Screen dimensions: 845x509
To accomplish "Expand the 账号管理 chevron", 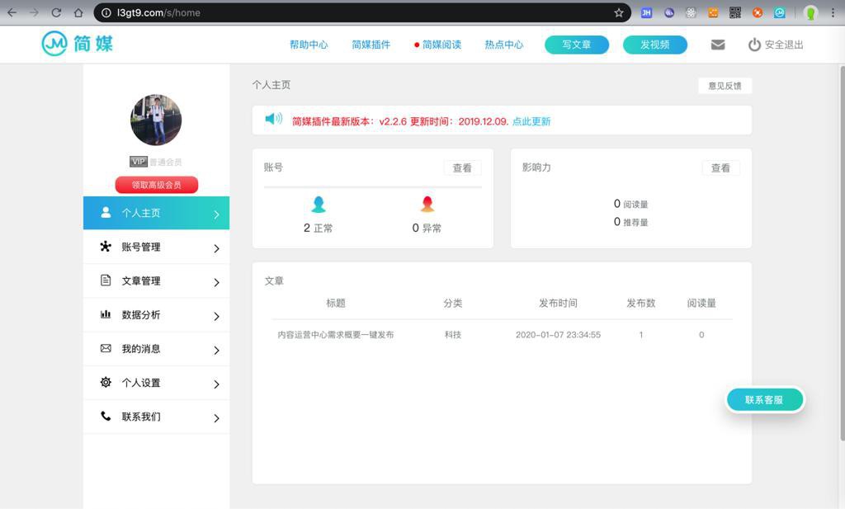I will (216, 248).
